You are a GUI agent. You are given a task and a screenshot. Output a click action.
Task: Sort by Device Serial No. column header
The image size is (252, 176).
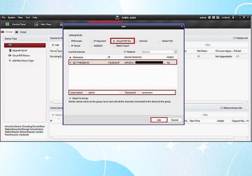(133, 57)
